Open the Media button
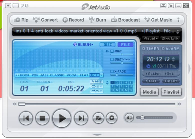Image resolution: width=195 pixels, height=139 pixels. [x=149, y=92]
